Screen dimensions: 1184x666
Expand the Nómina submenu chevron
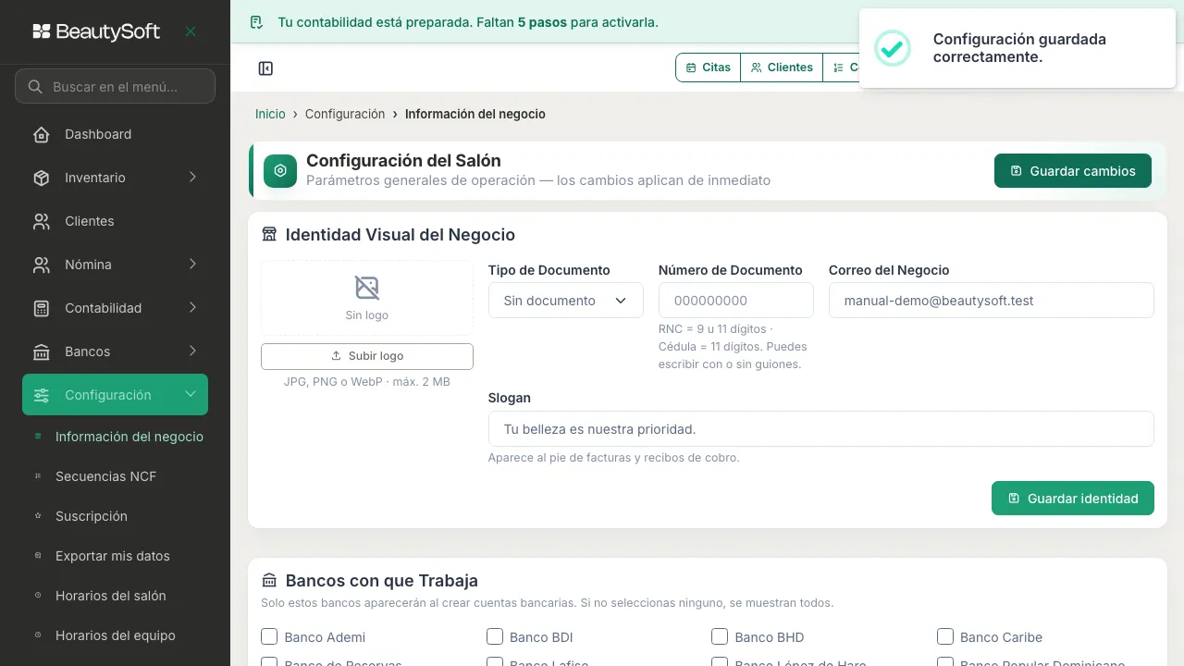tap(192, 264)
